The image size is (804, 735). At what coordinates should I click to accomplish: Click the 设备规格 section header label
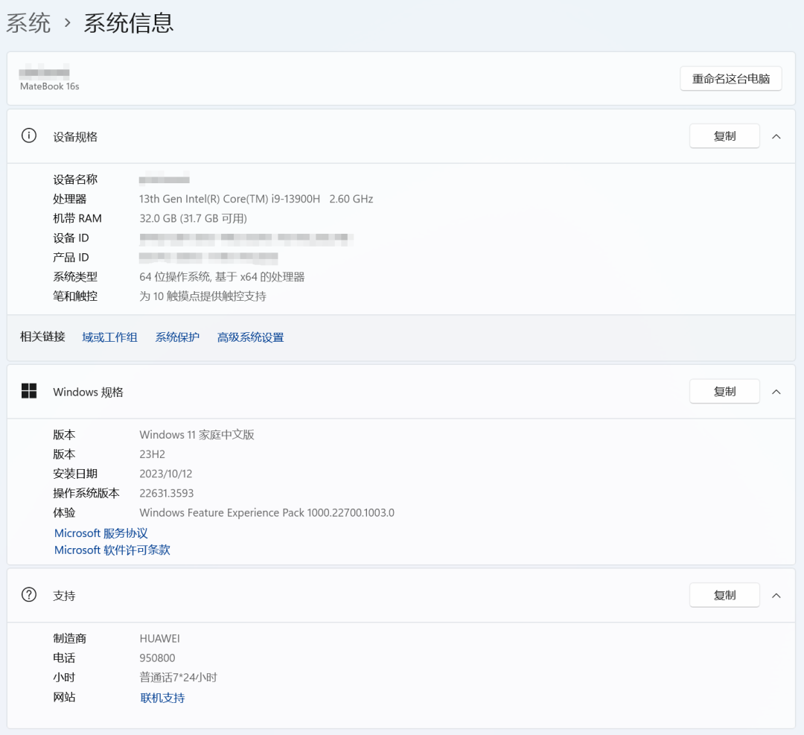click(75, 137)
